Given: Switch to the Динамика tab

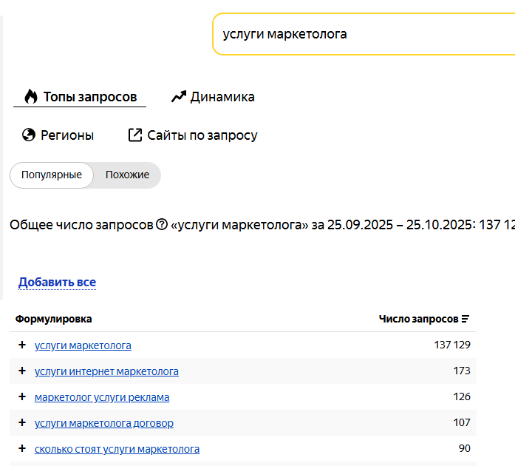Looking at the screenshot, I should tap(222, 97).
